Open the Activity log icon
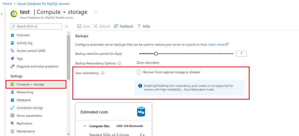299x136 pixels. 12,43
